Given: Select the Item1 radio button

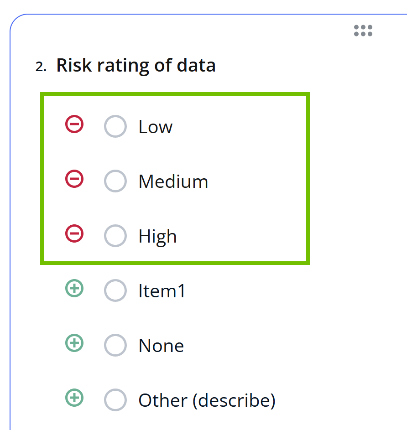Looking at the screenshot, I should 115,290.
